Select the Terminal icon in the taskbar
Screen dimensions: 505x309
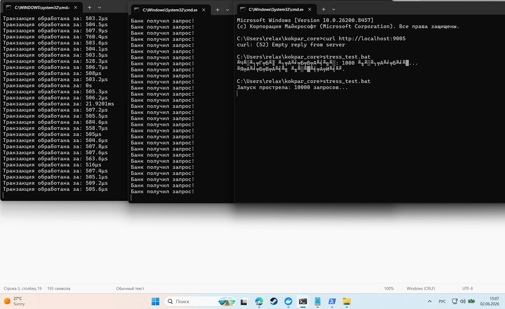(303, 301)
